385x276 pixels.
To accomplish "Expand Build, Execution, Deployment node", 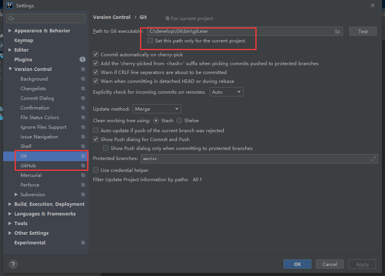I will pyautogui.click(x=10, y=204).
